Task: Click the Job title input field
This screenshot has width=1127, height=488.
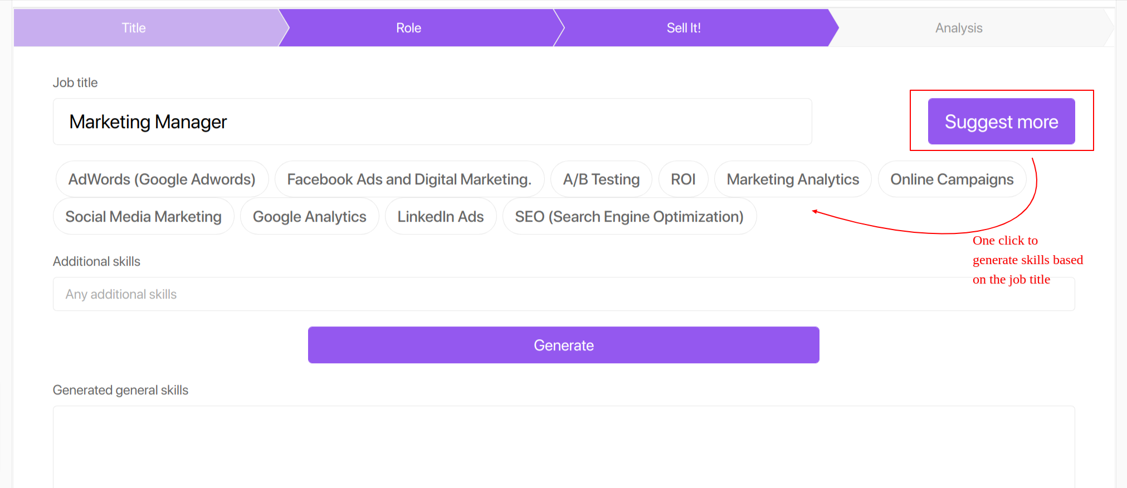Action: 432,122
